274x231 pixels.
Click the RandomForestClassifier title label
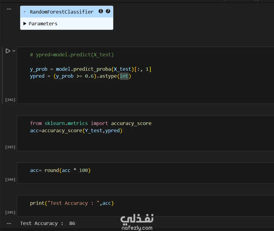point(62,12)
